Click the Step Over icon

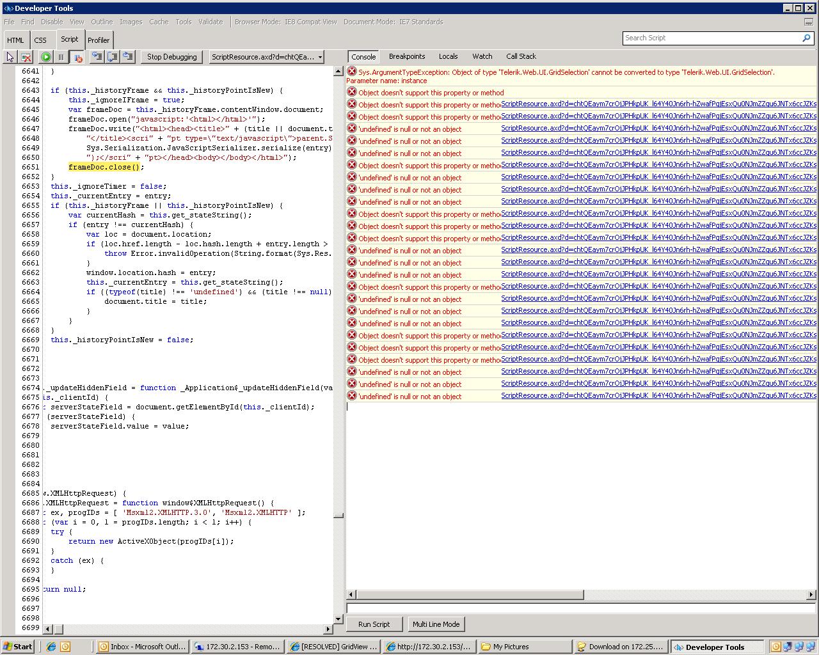tap(113, 57)
